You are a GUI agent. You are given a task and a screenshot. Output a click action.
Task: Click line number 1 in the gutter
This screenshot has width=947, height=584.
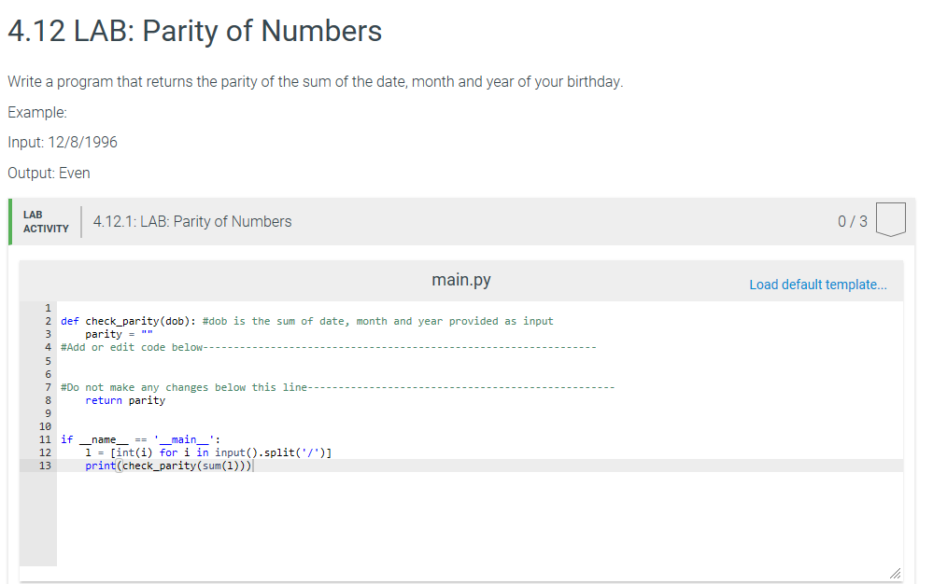(49, 308)
